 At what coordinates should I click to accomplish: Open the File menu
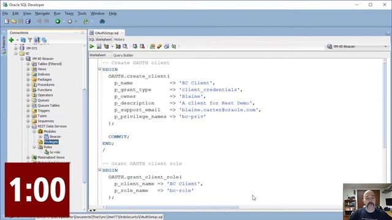6,13
